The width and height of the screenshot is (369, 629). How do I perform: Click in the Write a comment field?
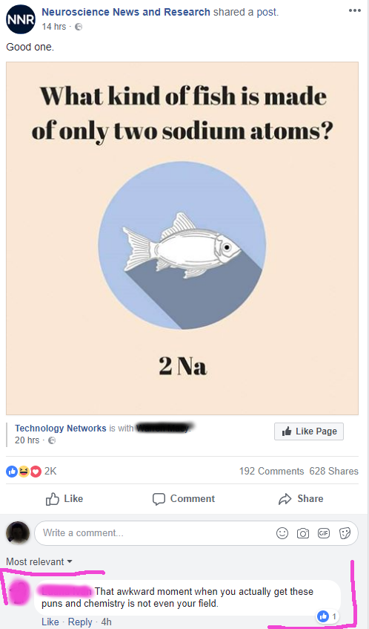point(154,532)
